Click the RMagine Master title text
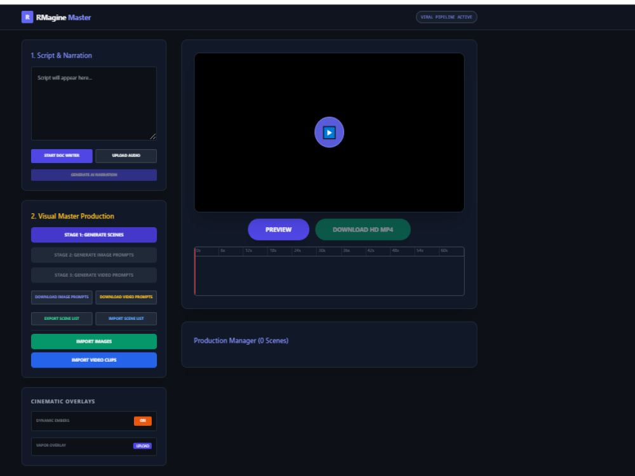 tap(63, 17)
